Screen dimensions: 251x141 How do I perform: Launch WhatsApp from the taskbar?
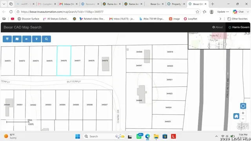point(139,136)
